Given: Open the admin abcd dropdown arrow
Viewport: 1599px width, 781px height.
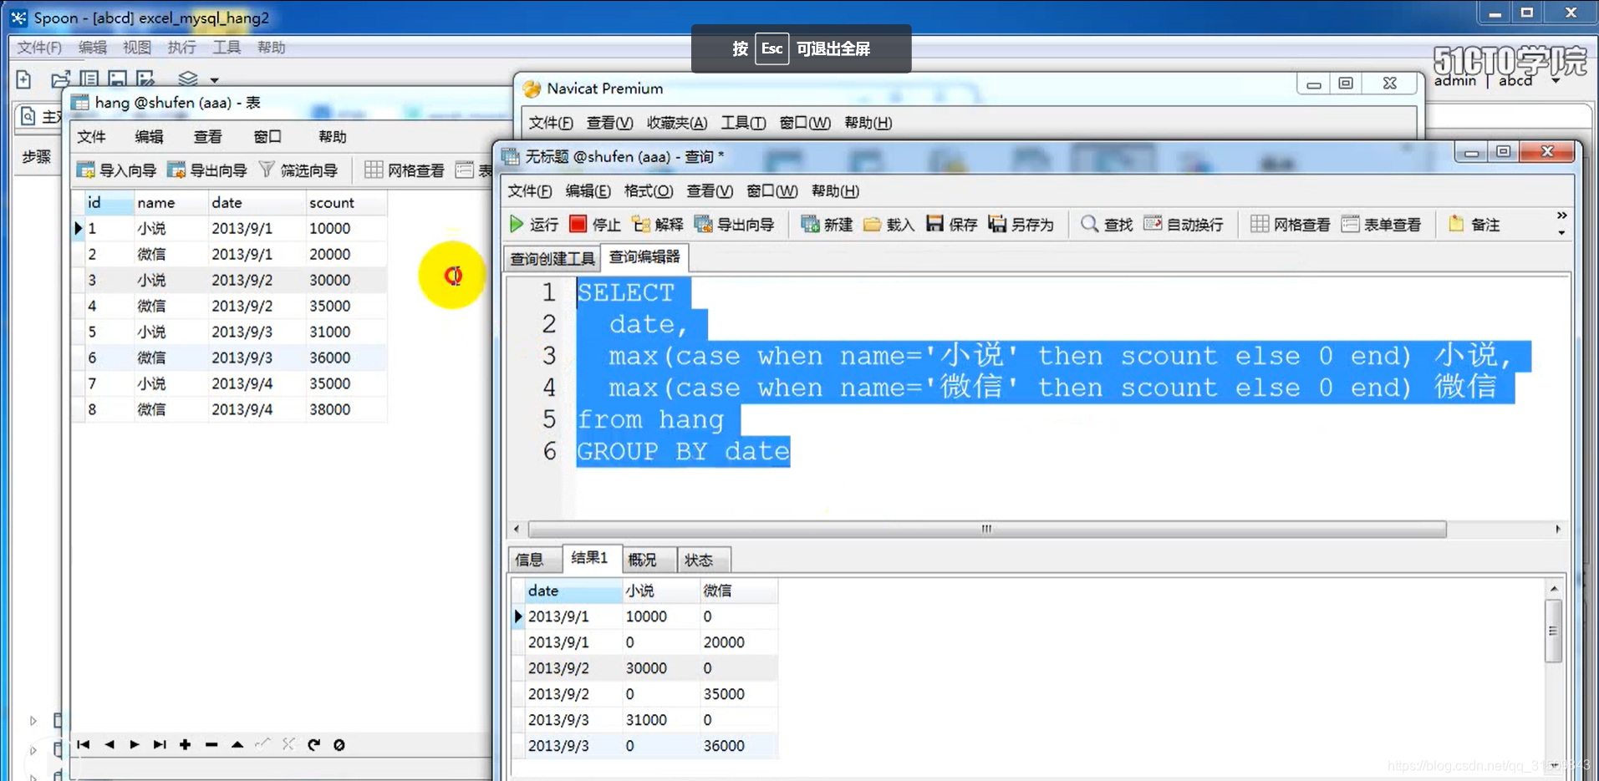Looking at the screenshot, I should click(x=1556, y=82).
